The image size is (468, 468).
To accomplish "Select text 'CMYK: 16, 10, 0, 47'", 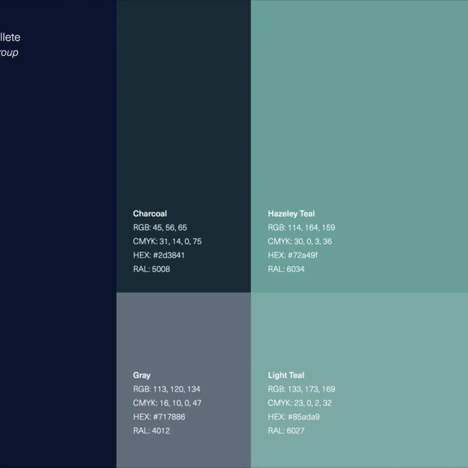I will pyautogui.click(x=167, y=403).
